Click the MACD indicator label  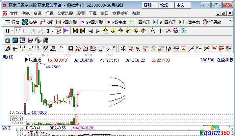(x=7, y=128)
